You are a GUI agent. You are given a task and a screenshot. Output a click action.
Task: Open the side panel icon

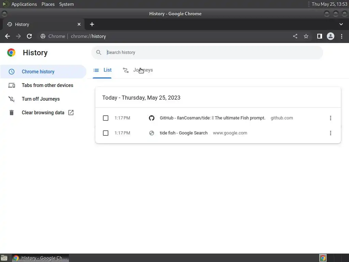[320, 36]
